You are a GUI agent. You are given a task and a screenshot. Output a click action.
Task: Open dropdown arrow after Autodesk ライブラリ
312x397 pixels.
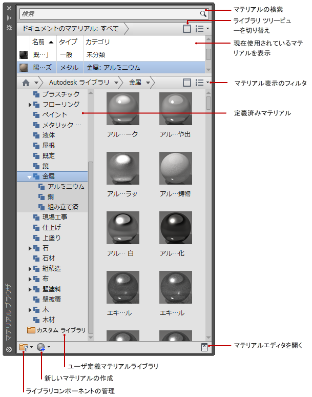coord(116,83)
